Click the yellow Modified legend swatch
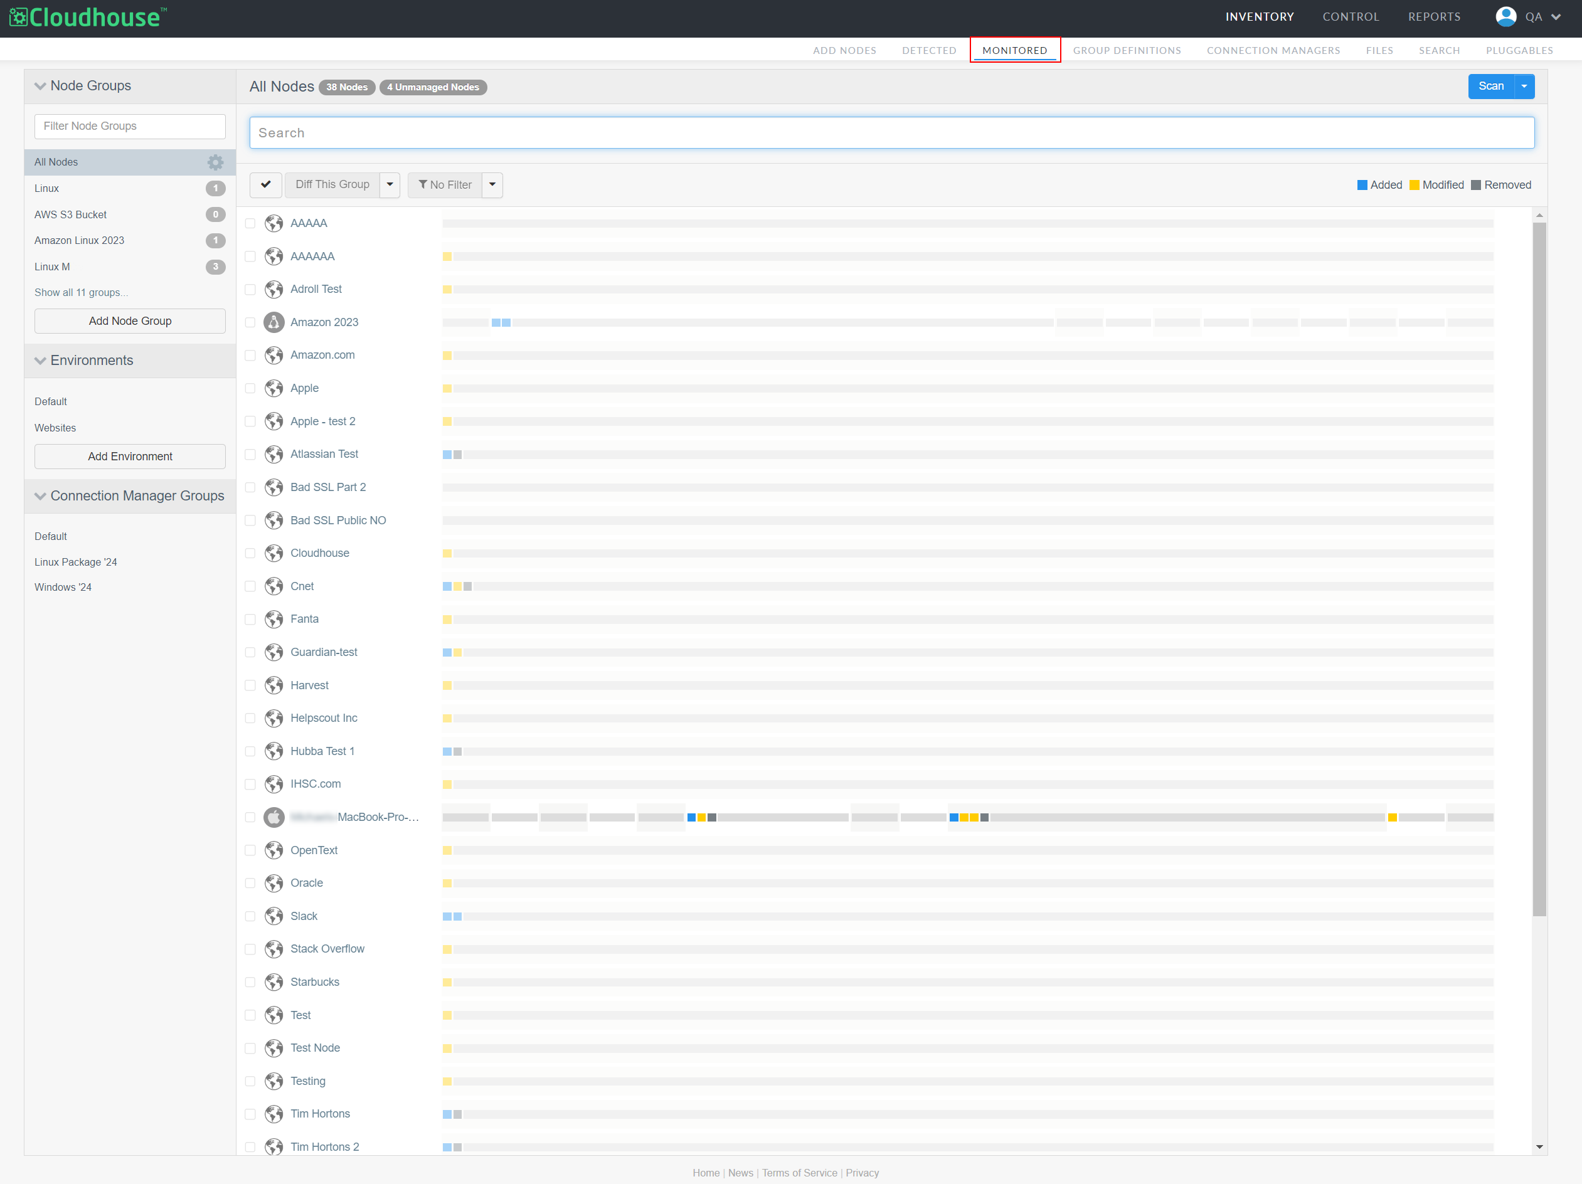Viewport: 1582px width, 1184px height. [1414, 185]
